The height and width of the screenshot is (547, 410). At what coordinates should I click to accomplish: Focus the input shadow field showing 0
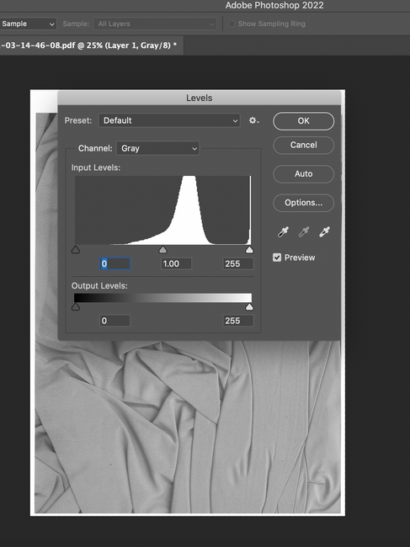(x=115, y=263)
